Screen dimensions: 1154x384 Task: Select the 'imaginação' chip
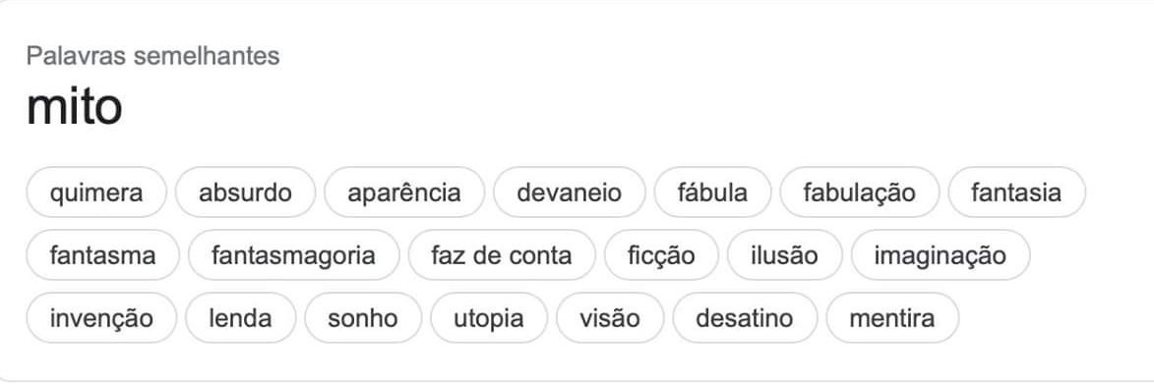[941, 255]
